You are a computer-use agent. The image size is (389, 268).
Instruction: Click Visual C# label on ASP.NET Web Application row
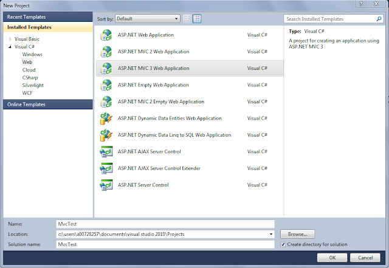(x=257, y=35)
